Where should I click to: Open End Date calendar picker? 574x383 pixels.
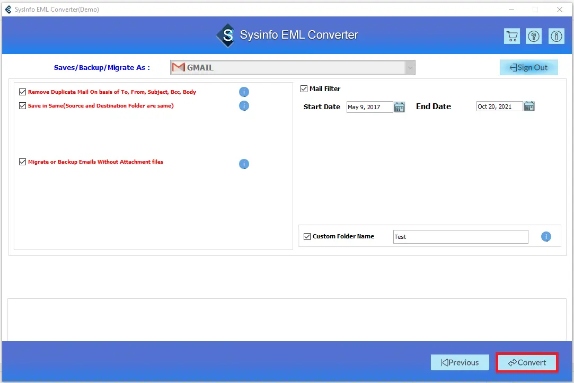(529, 106)
